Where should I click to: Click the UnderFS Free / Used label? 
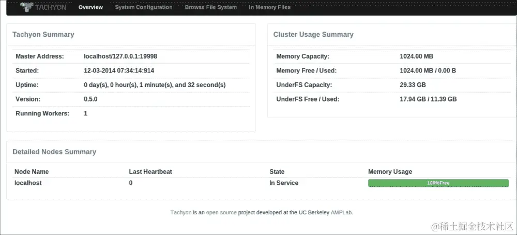(x=308, y=99)
